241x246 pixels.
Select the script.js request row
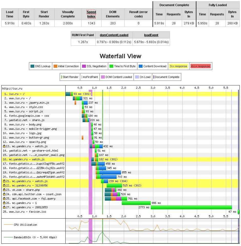[120, 111]
